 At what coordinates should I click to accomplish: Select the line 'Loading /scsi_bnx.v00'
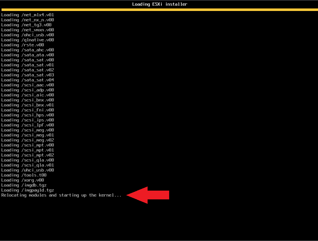pos(28,100)
